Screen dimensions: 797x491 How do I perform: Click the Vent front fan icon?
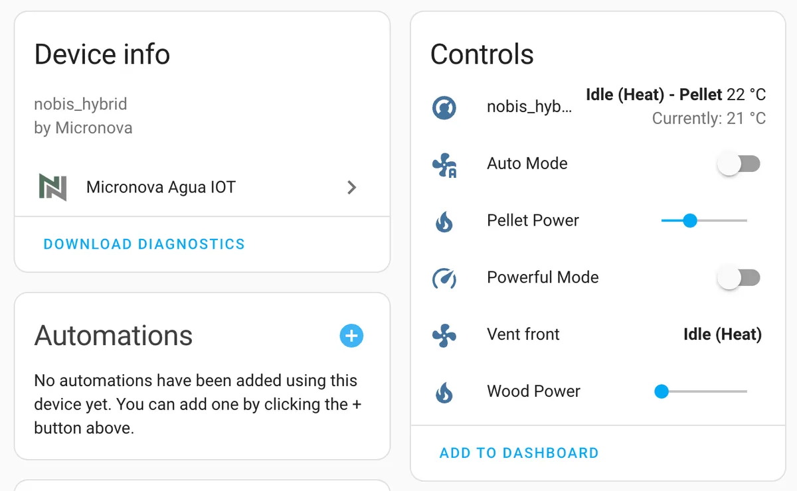point(444,336)
